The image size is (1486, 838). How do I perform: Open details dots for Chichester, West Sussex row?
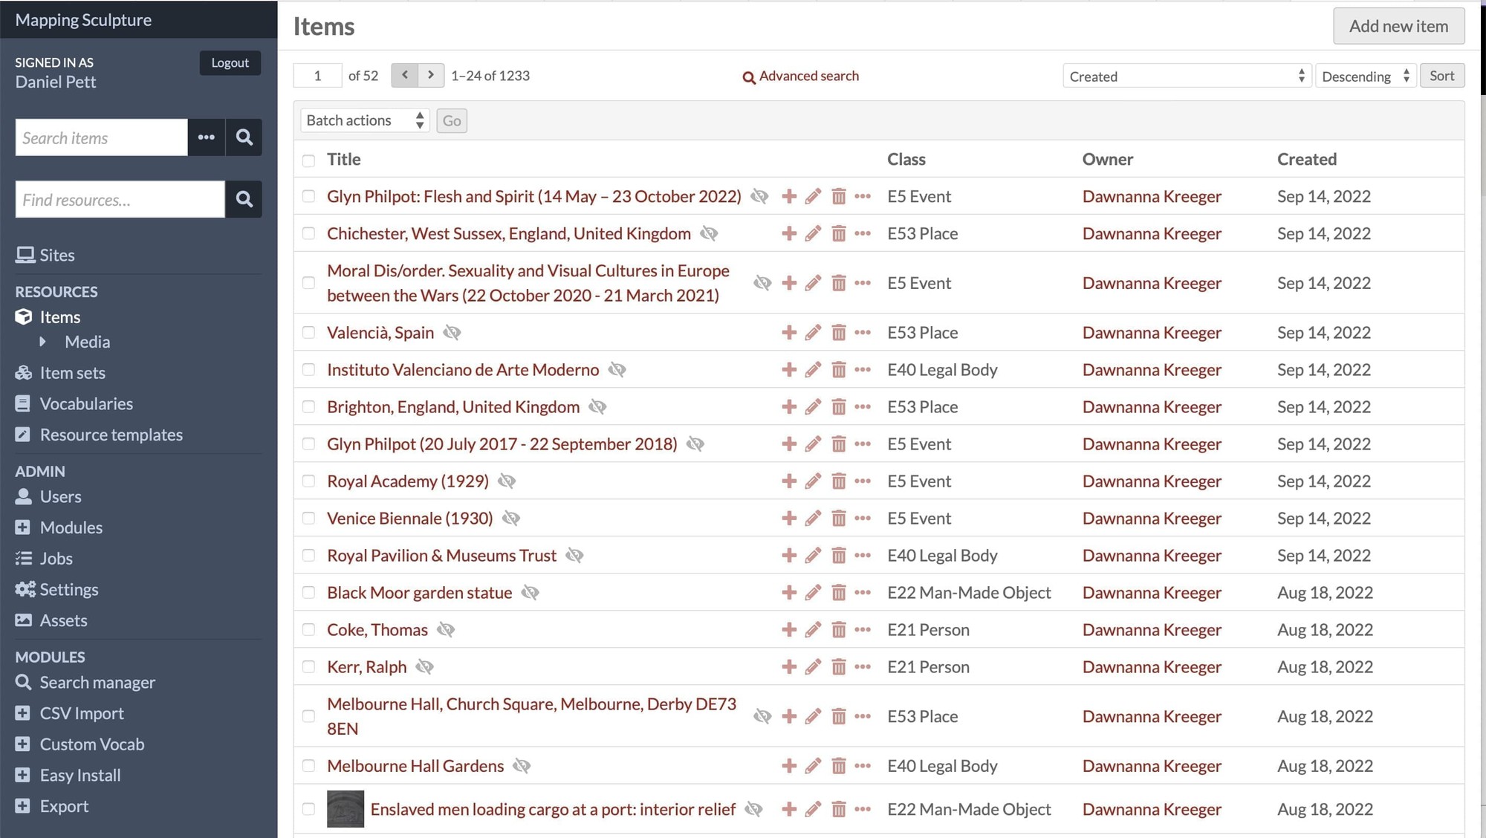pos(863,233)
